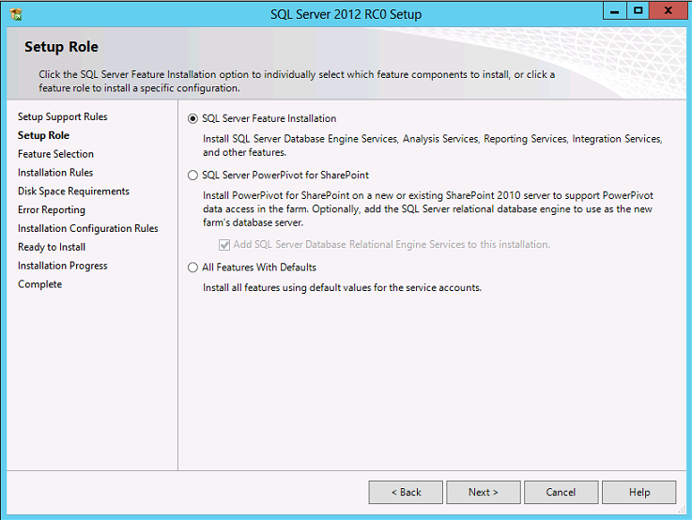The image size is (692, 520).
Task: Maximize the SQL Server Setup window
Action: coord(638,11)
